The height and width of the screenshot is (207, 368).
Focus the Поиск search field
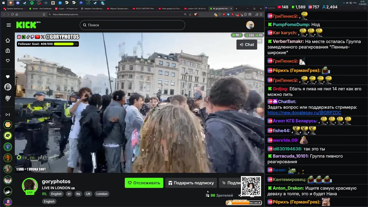(x=132, y=25)
